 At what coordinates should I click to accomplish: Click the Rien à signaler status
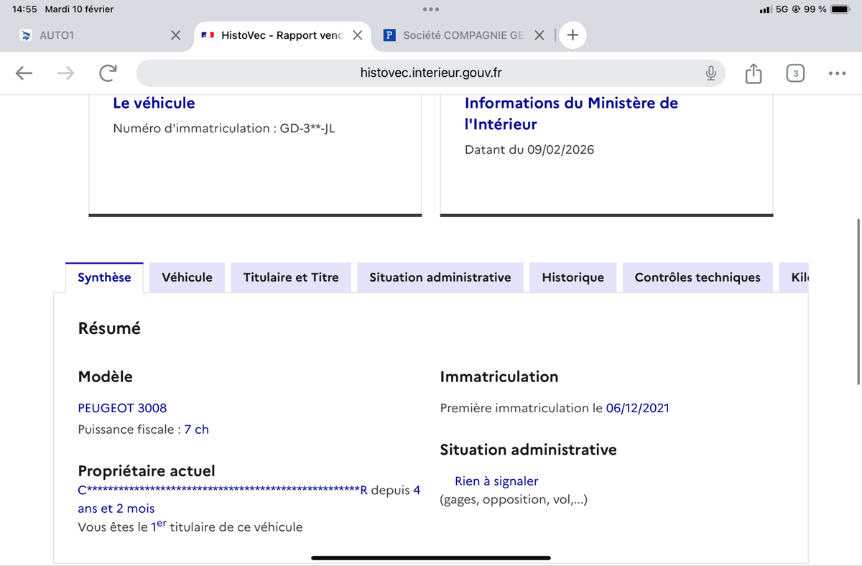click(x=496, y=481)
